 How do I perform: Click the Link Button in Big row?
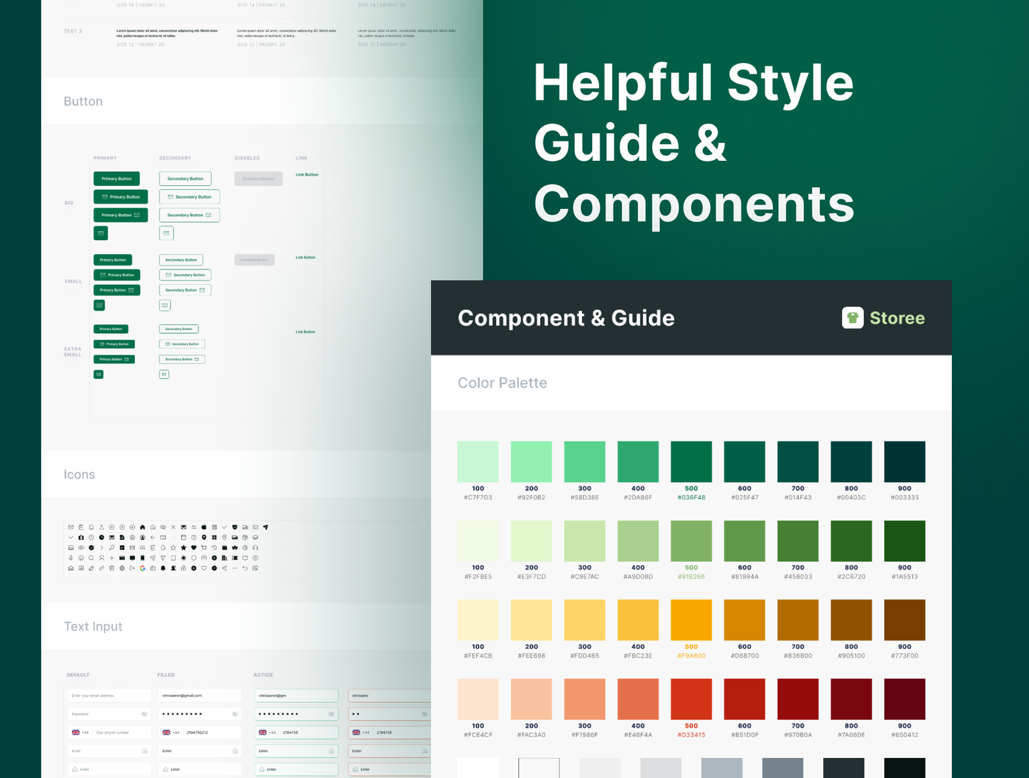(x=307, y=174)
